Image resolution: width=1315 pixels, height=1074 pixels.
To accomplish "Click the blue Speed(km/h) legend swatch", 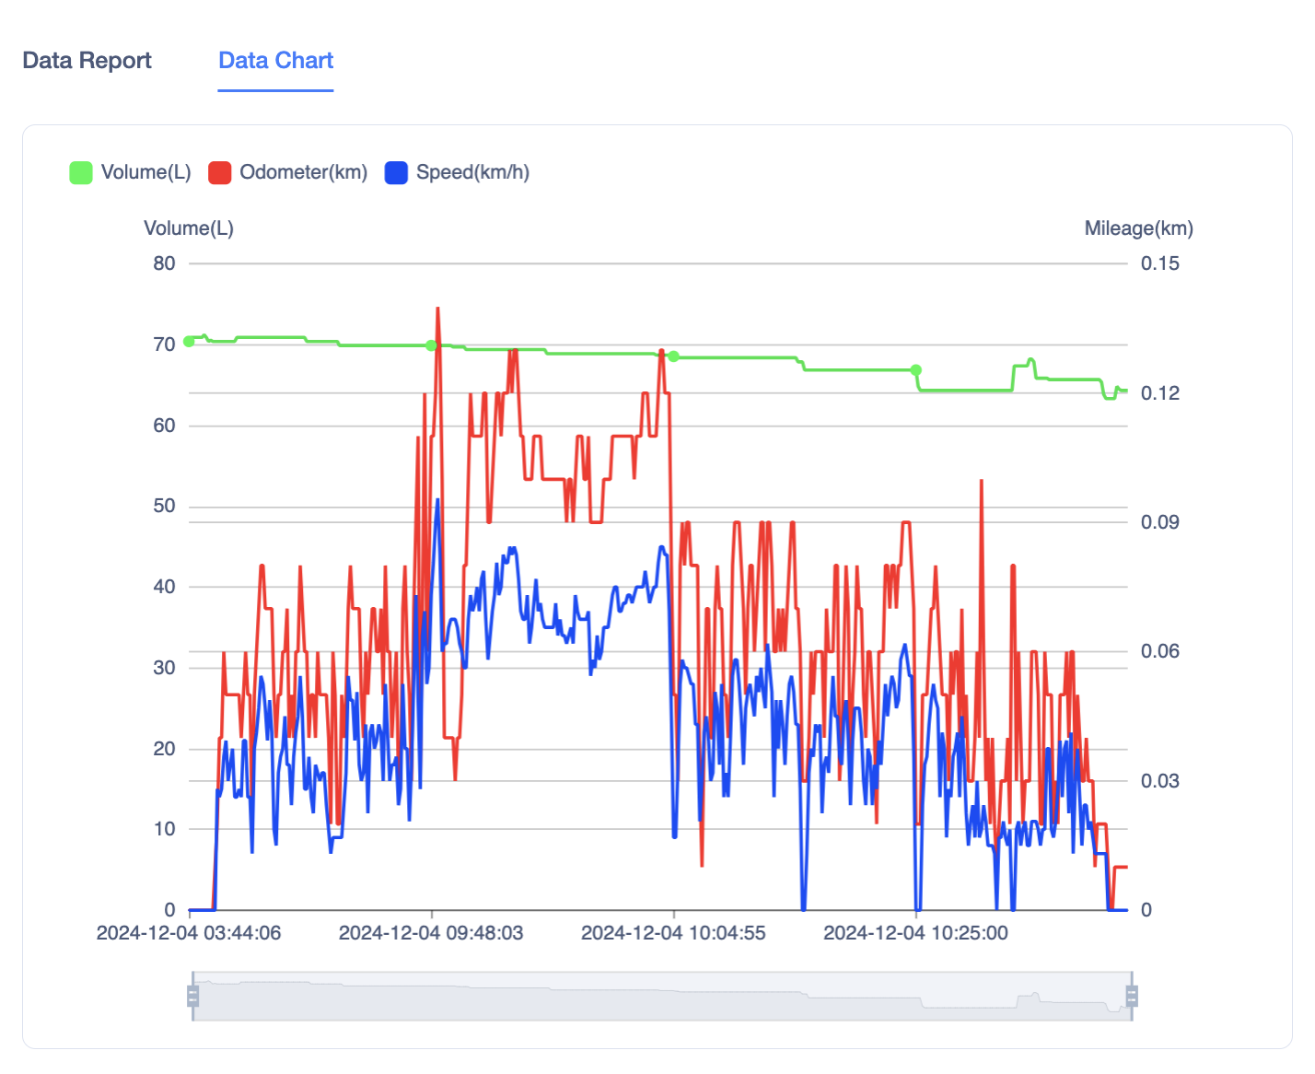I will 396,172.
